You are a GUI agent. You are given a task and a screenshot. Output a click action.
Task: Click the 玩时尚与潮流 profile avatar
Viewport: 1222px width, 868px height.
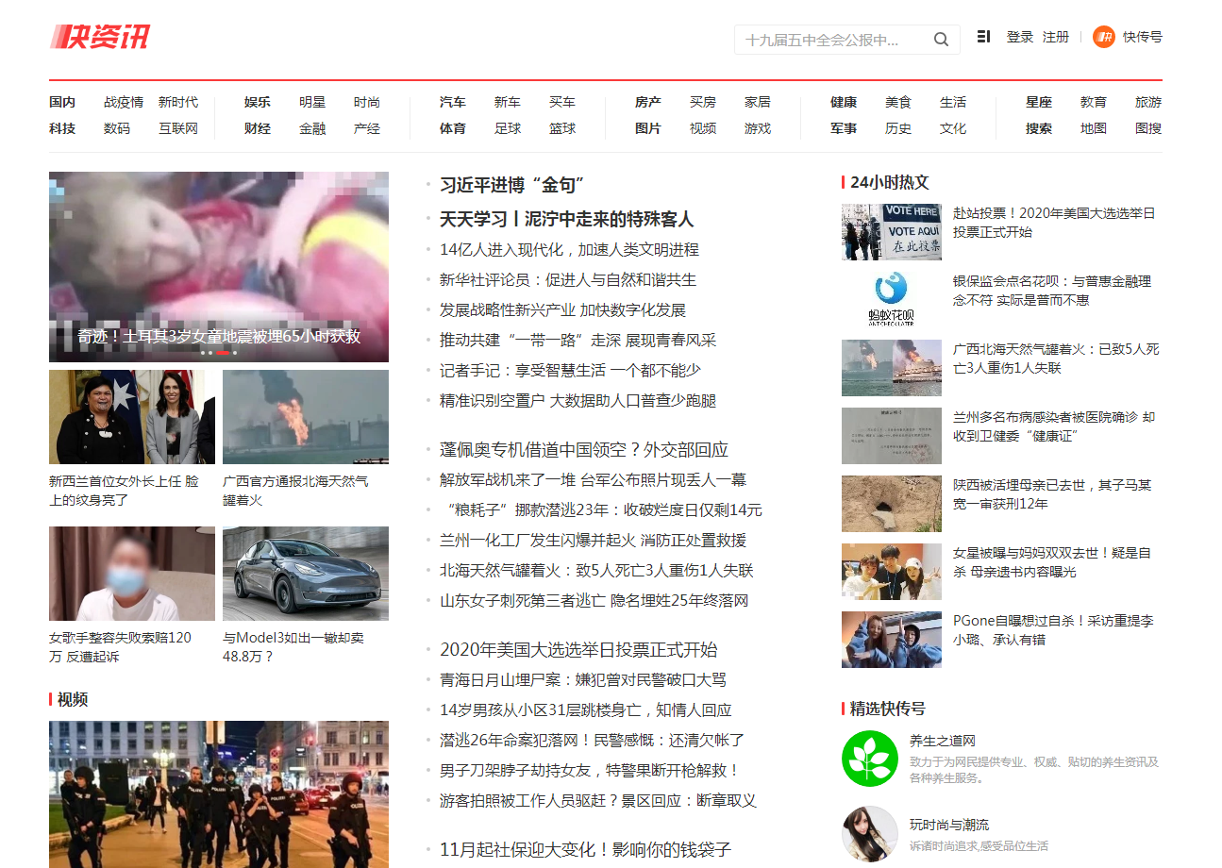pyautogui.click(x=869, y=833)
